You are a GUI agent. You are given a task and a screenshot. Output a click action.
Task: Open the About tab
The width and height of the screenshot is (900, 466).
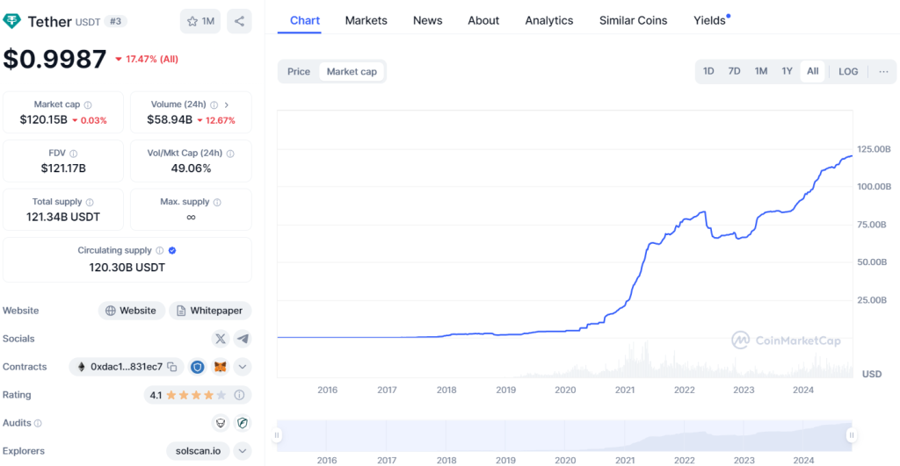(x=483, y=21)
